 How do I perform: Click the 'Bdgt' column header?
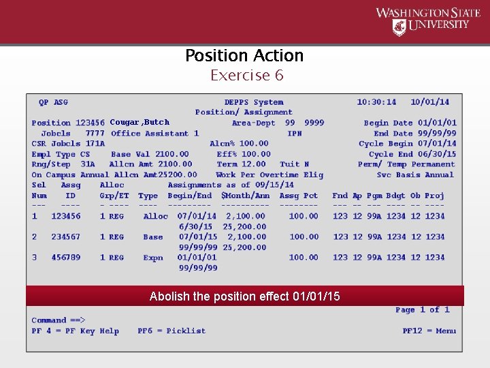tap(395, 196)
